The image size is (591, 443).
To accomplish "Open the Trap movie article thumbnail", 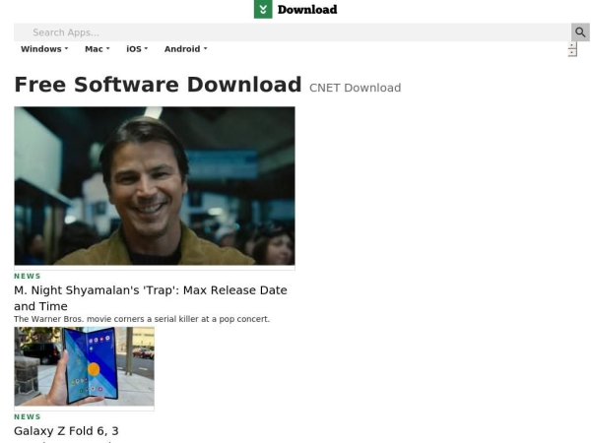I will [155, 186].
